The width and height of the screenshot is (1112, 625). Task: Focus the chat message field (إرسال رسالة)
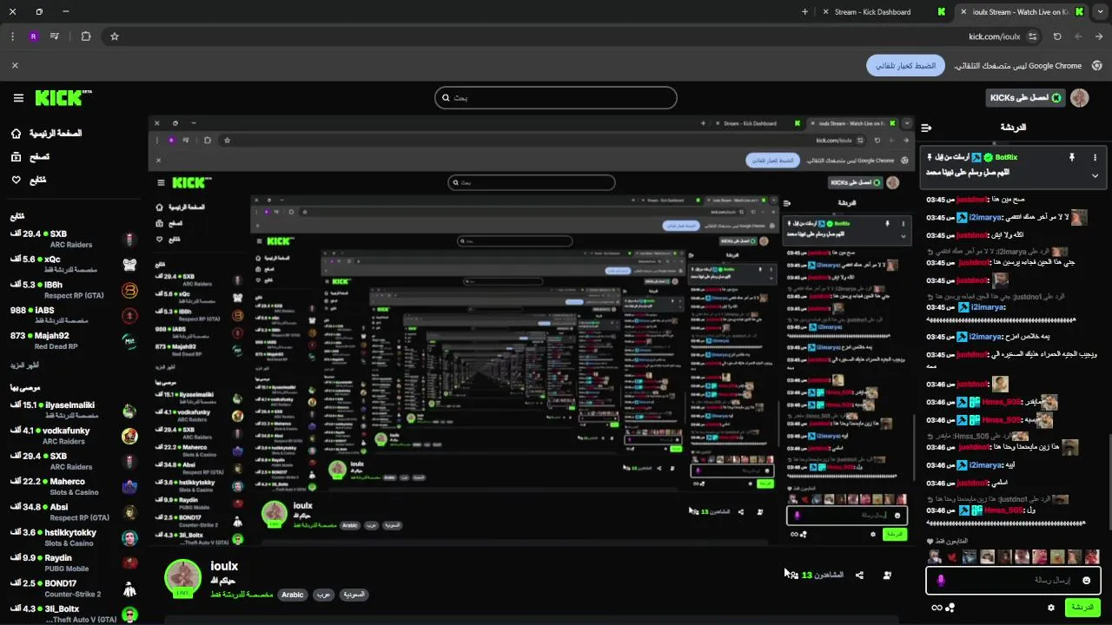click(x=1014, y=580)
